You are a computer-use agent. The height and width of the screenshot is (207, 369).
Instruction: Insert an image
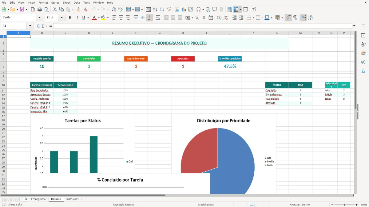[x=177, y=10]
